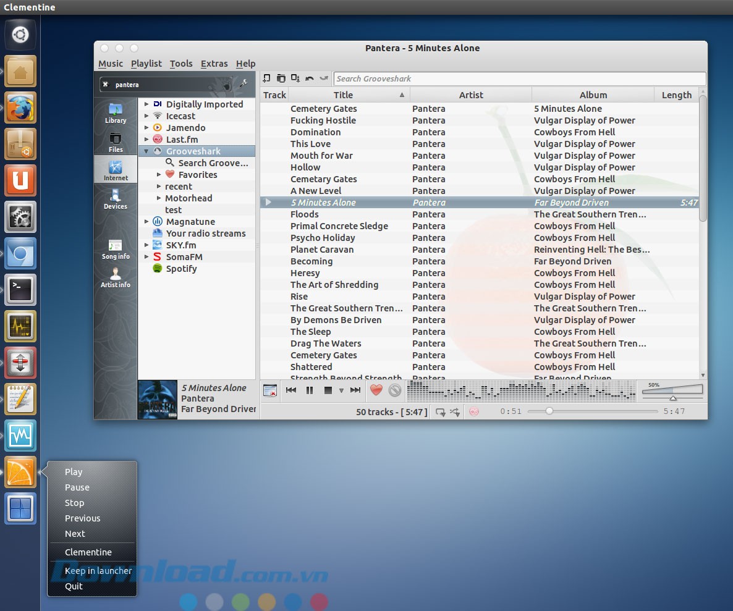Collapse the Grooveshark service tree
This screenshot has width=733, height=611.
146,151
